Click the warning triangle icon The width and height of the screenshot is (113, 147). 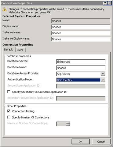(x=5, y=9)
